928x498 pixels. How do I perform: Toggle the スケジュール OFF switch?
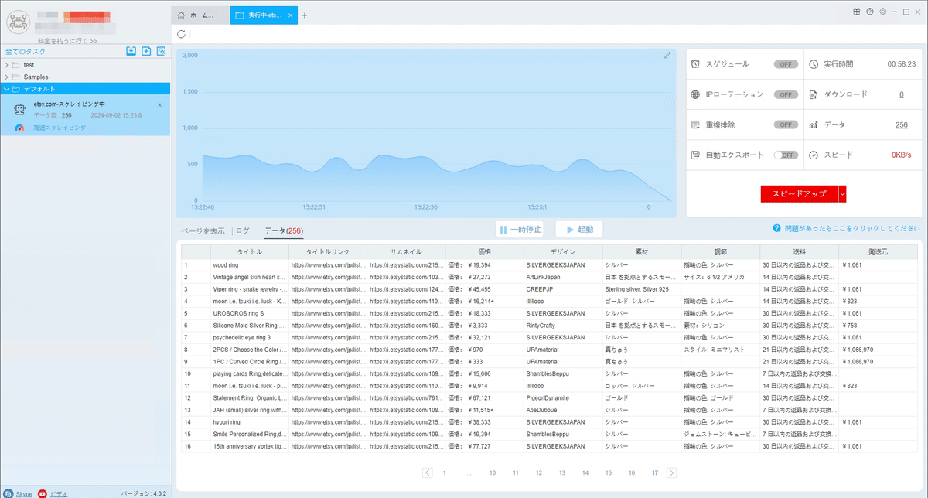786,64
